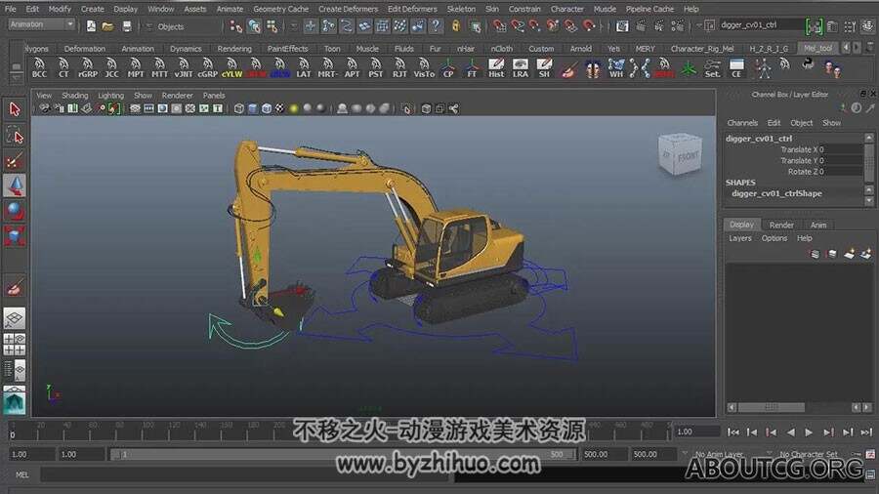
Task: Click the VisTo shelf icon
Action: 424,67
